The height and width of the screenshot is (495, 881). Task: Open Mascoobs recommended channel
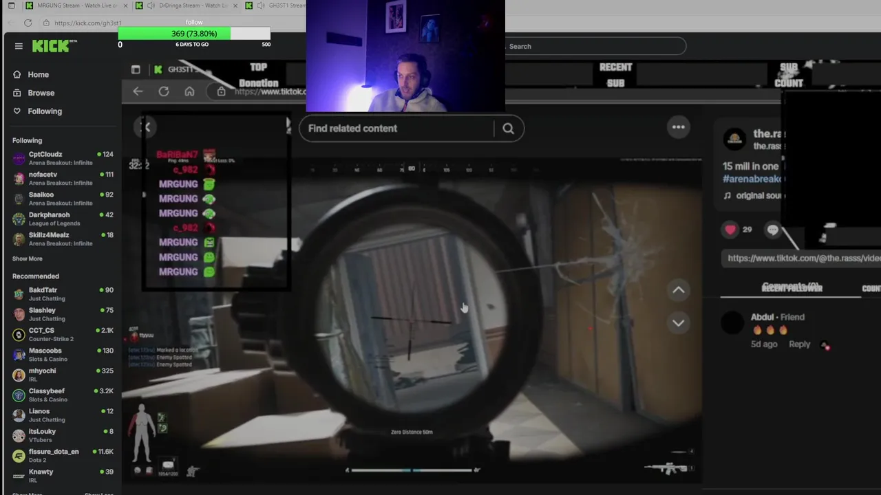pyautogui.click(x=62, y=355)
